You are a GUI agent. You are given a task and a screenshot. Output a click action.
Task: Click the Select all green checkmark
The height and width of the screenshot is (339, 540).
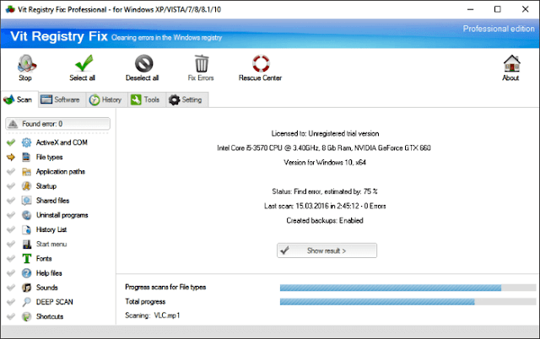[x=83, y=63]
